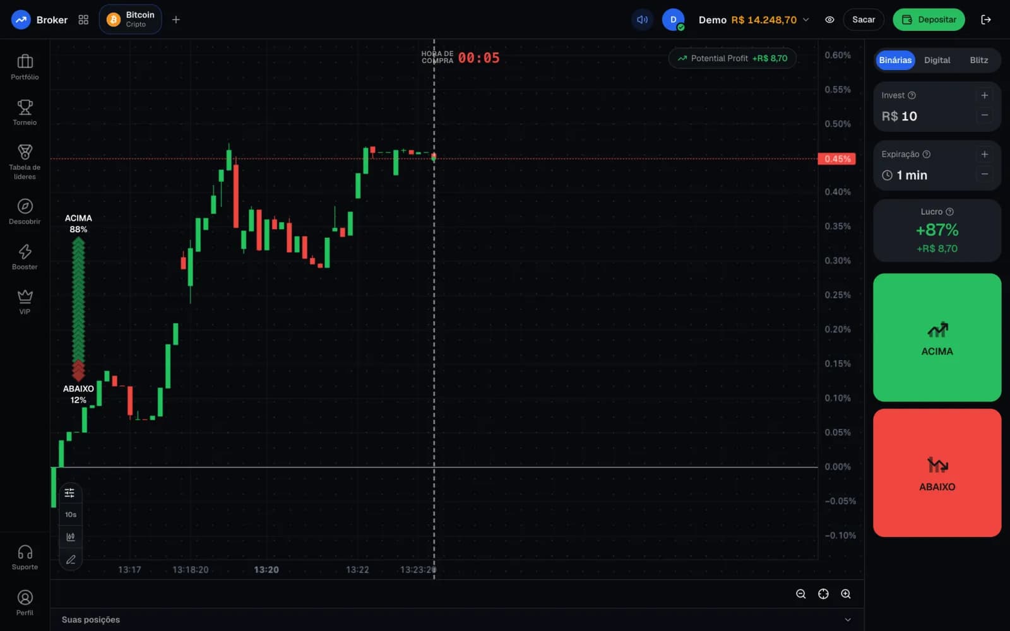The width and height of the screenshot is (1010, 631).
Task: Recenter chart with crosshair icon
Action: 823,594
